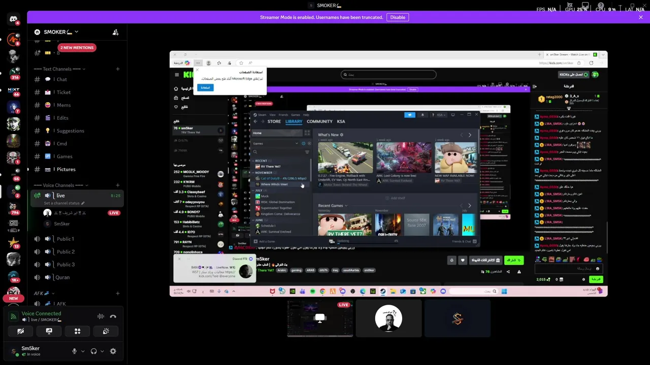
Task: Open the Mems text channel
Action: point(78,105)
